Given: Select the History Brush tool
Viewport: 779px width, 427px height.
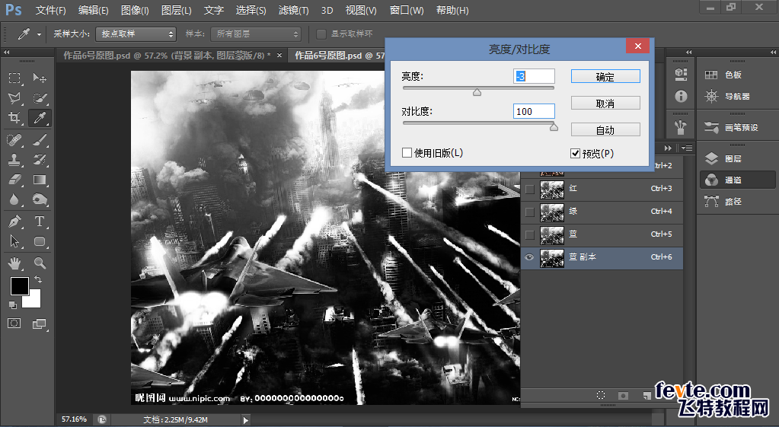Looking at the screenshot, I should click(40, 159).
